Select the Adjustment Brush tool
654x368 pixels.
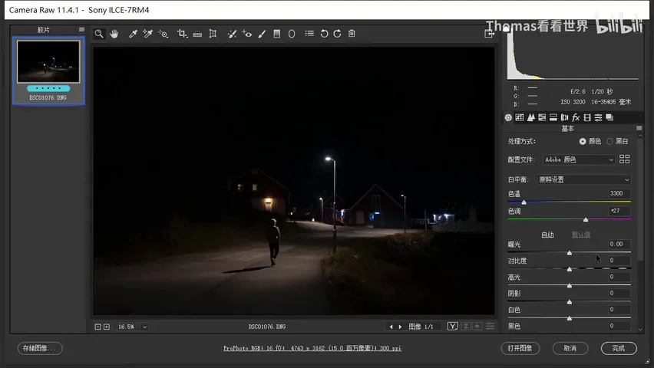[262, 34]
